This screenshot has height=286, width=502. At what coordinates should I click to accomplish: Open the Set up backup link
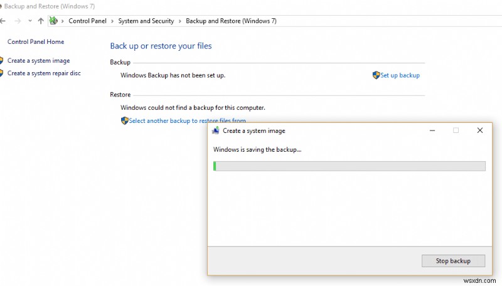click(x=400, y=75)
